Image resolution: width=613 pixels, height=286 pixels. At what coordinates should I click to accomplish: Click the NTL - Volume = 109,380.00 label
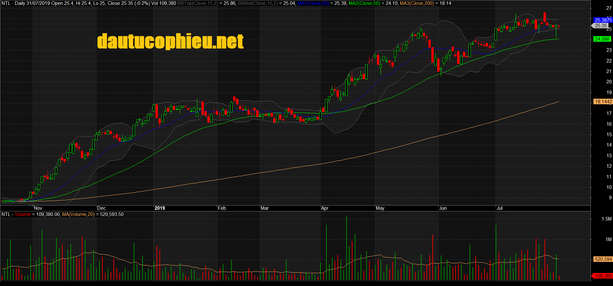(x=31, y=214)
